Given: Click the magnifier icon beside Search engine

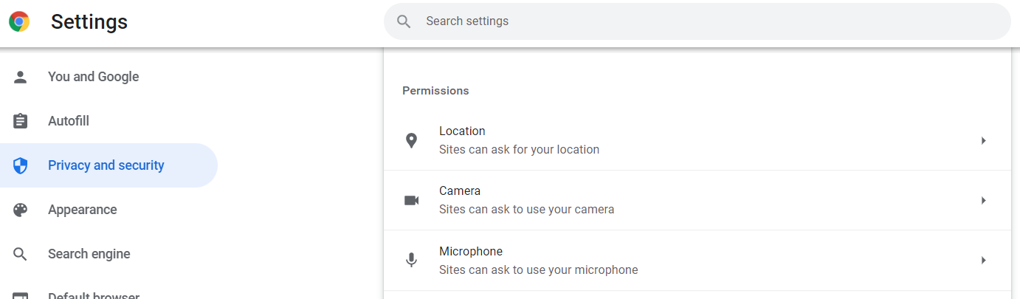Looking at the screenshot, I should coord(21,254).
